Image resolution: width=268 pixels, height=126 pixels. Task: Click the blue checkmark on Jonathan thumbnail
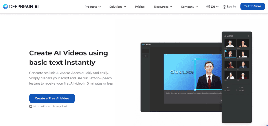tap(226, 51)
